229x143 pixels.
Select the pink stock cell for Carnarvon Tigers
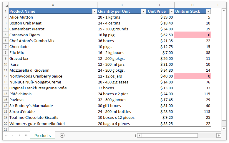[x=193, y=35]
